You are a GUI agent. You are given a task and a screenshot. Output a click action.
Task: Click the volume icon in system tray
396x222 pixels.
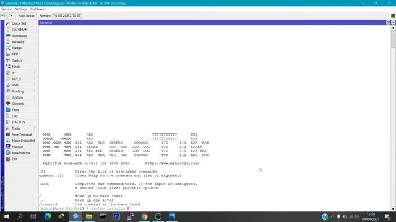[357, 216]
